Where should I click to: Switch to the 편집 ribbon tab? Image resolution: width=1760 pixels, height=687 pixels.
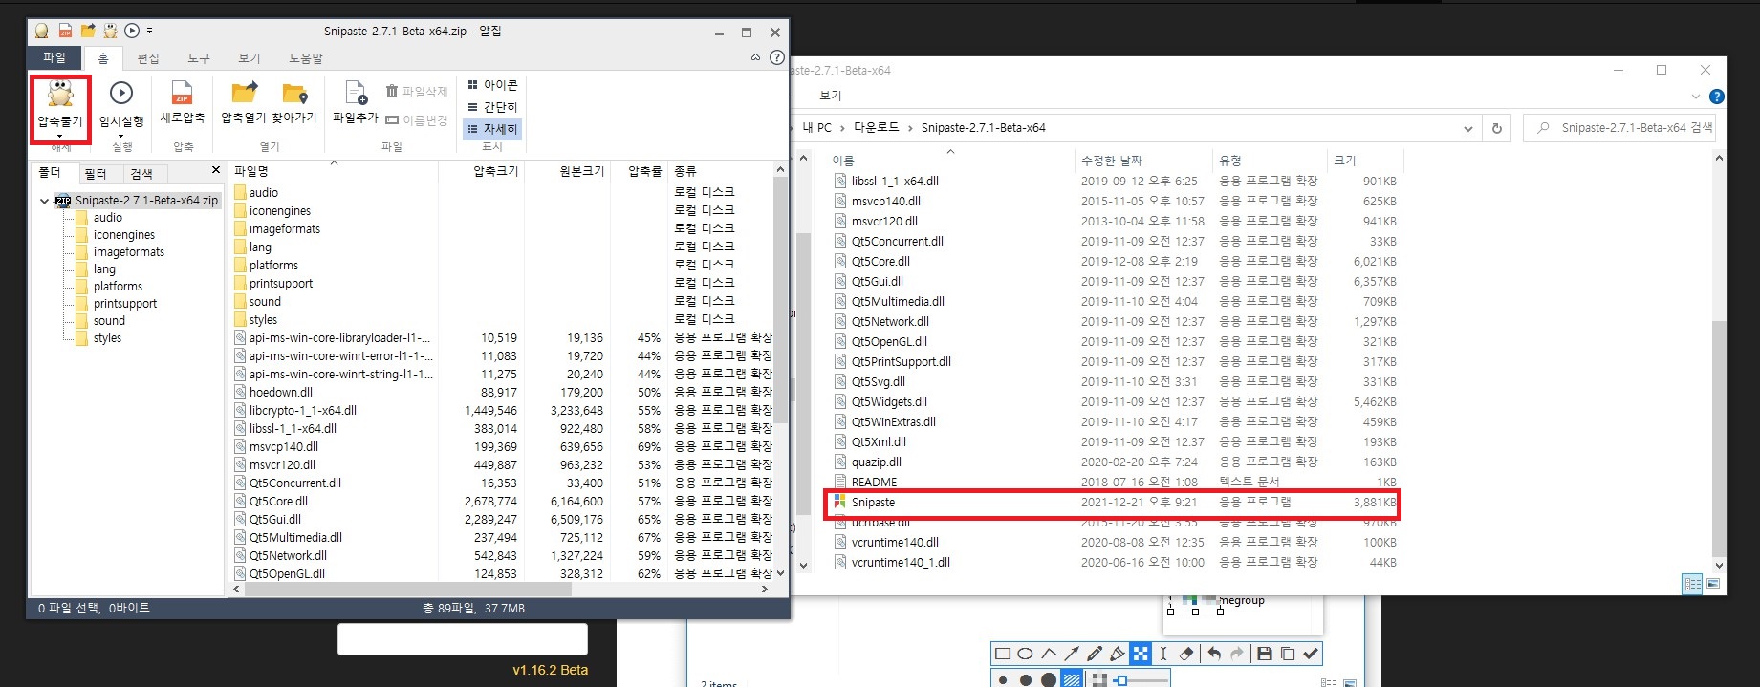(x=148, y=58)
